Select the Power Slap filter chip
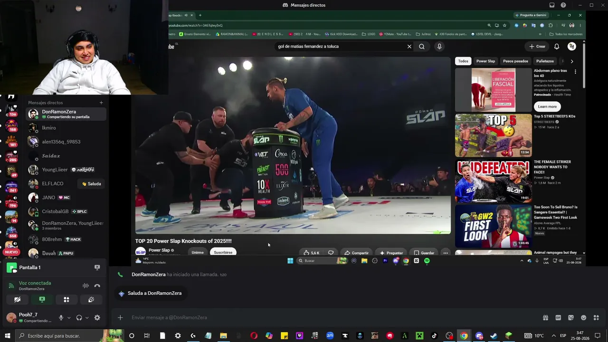The image size is (608, 342). [x=485, y=61]
